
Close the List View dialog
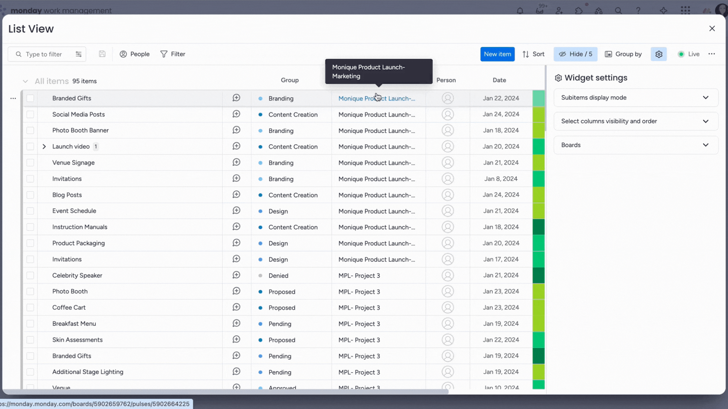pyautogui.click(x=712, y=28)
